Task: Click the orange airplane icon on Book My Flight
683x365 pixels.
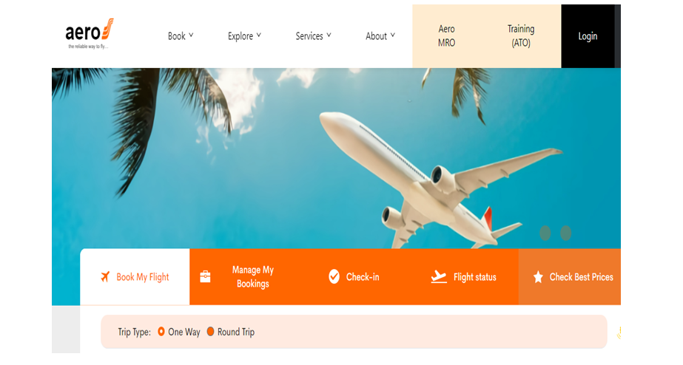Action: [x=105, y=276]
